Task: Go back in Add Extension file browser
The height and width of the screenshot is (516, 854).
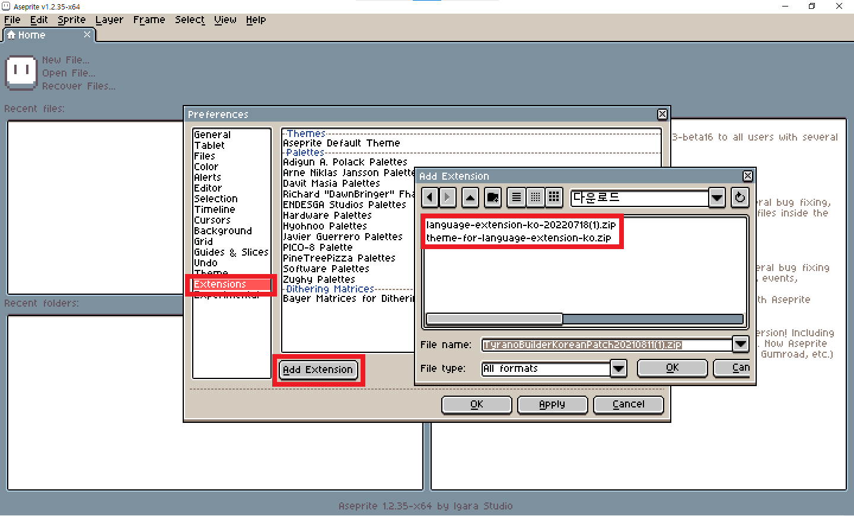Action: pyautogui.click(x=430, y=198)
